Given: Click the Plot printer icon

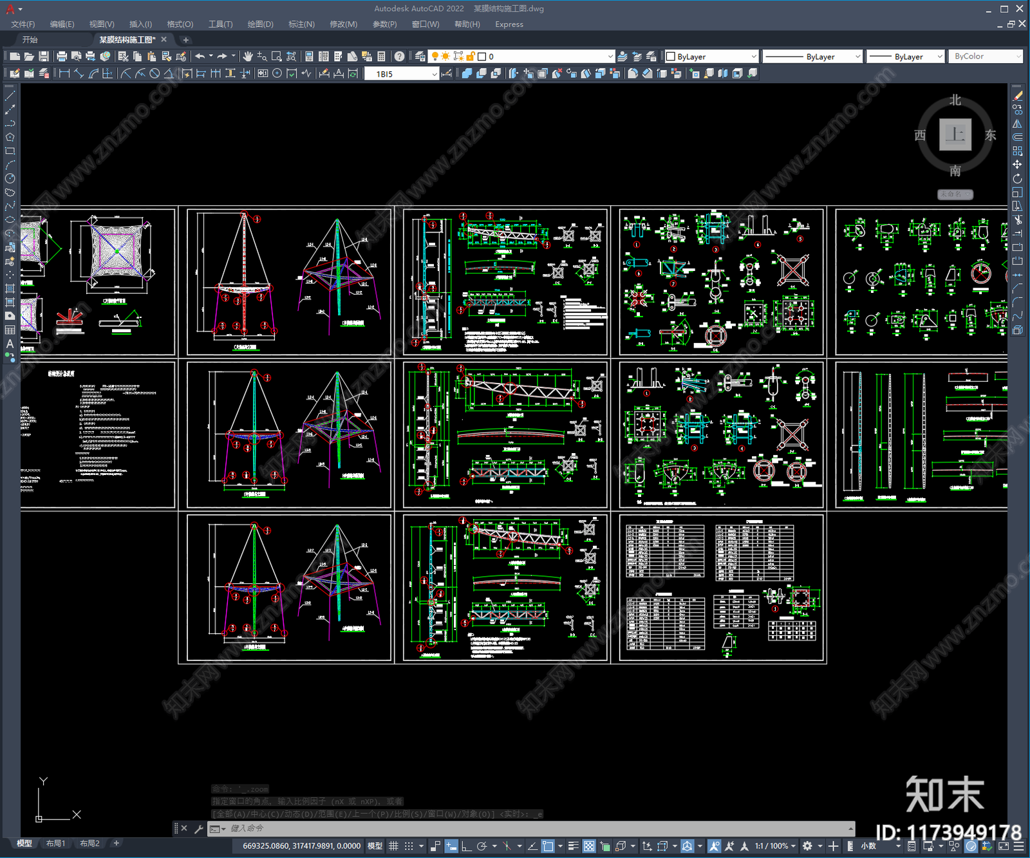Looking at the screenshot, I should [x=62, y=57].
